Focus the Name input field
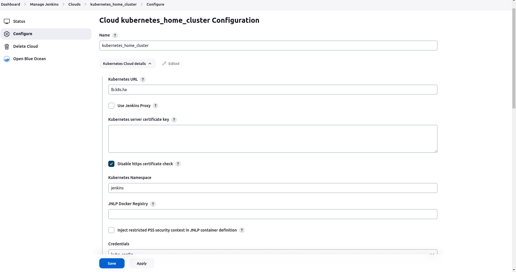 tap(268, 46)
